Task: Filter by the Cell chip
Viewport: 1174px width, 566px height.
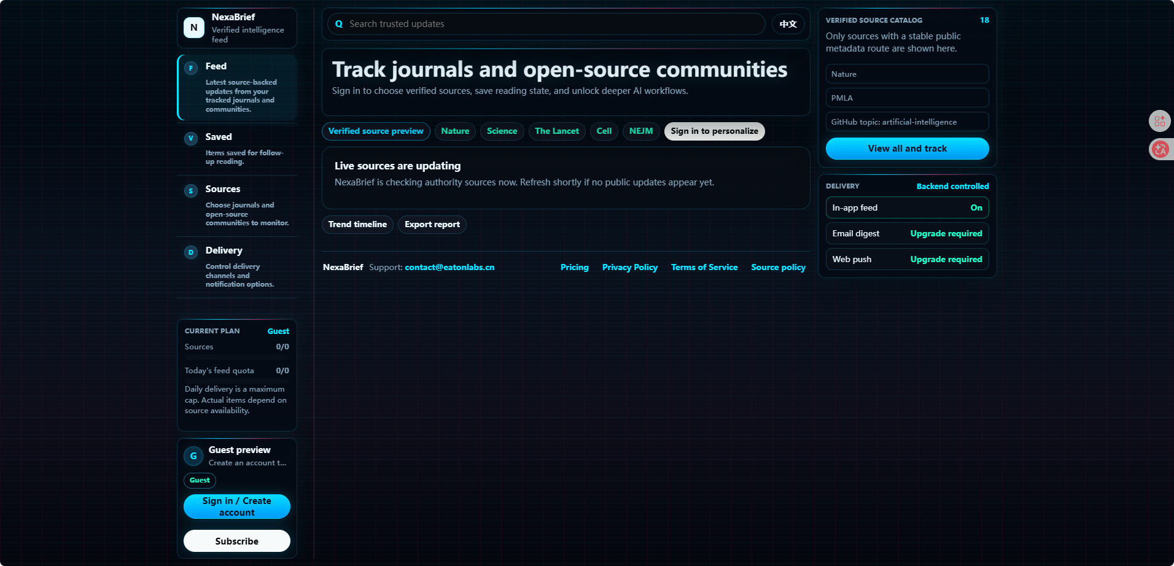Action: click(604, 131)
